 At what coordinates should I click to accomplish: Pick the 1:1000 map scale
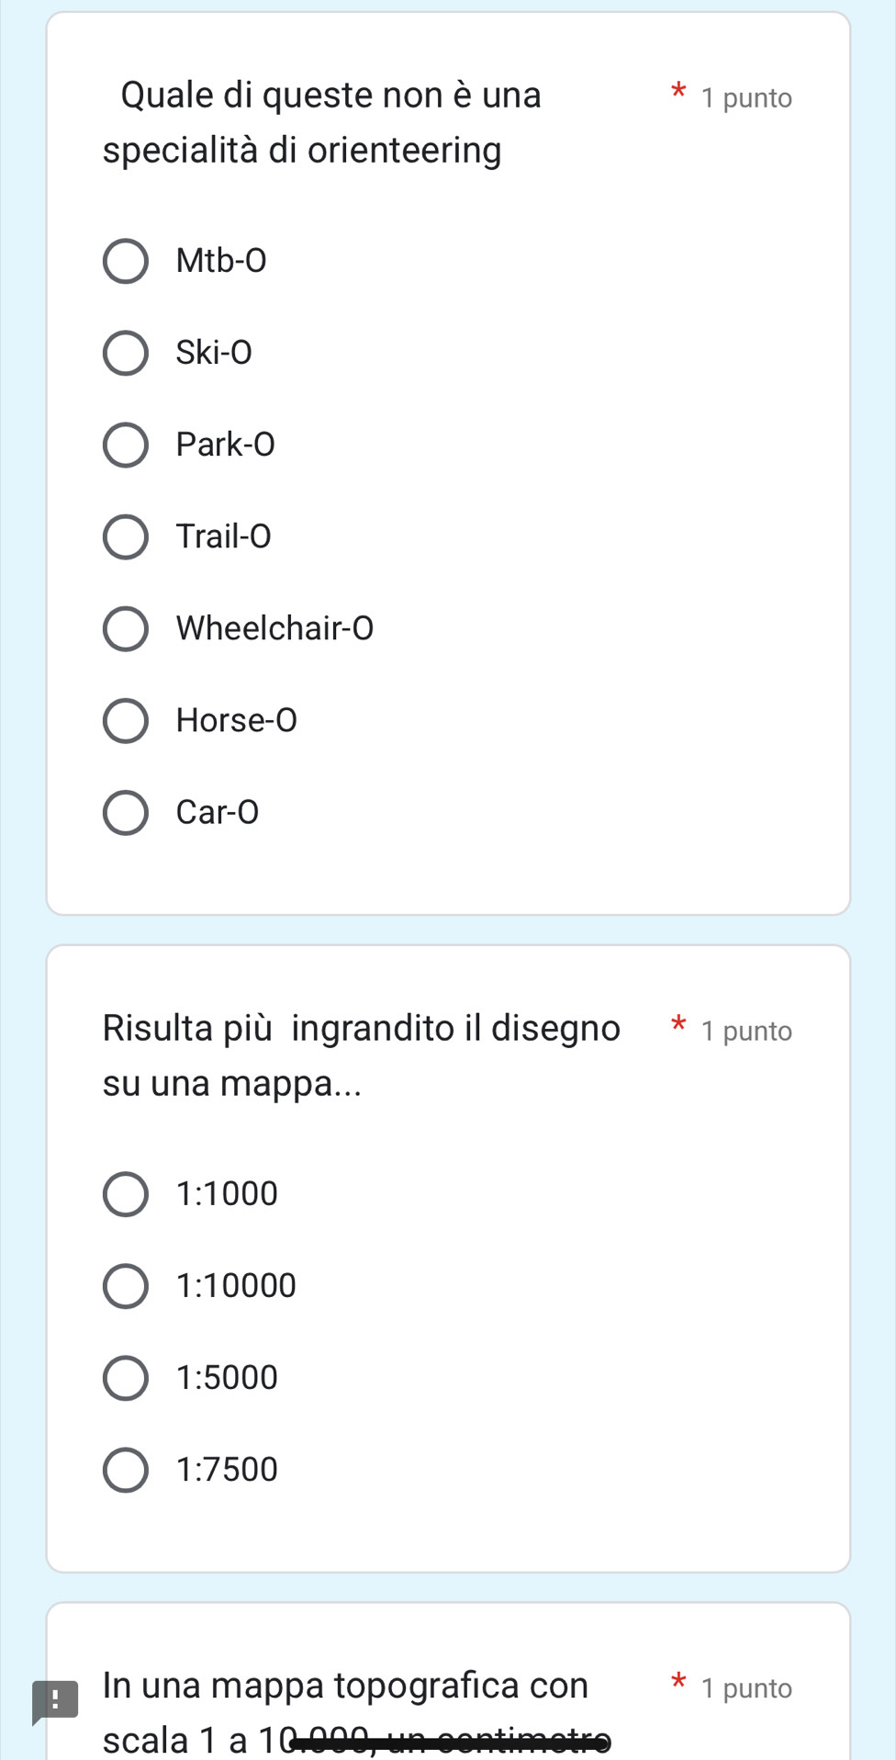pyautogui.click(x=125, y=1194)
